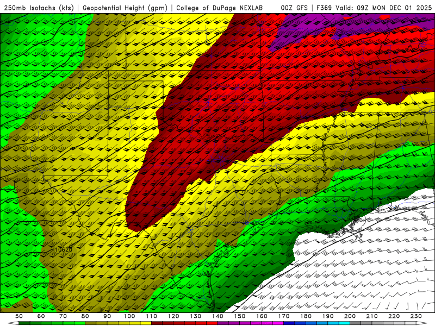Image resolution: width=435 pixels, height=326 pixels.
Task: Click the '170' legend value
Action: tap(284, 316)
